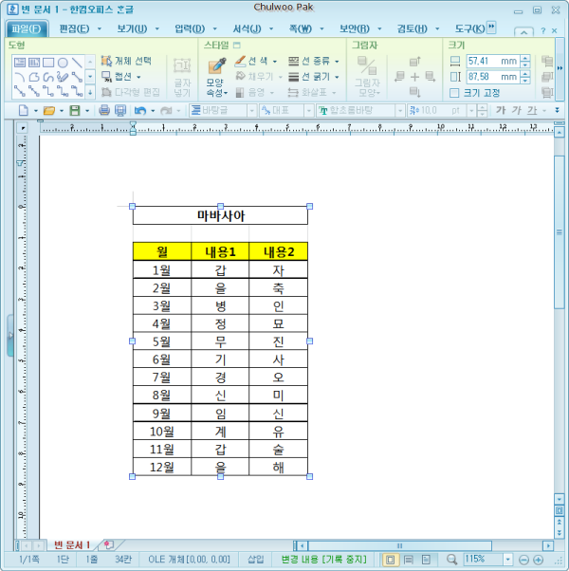Select the freeform curve tool
Viewport: 569px width, 571px height.
coord(48,77)
